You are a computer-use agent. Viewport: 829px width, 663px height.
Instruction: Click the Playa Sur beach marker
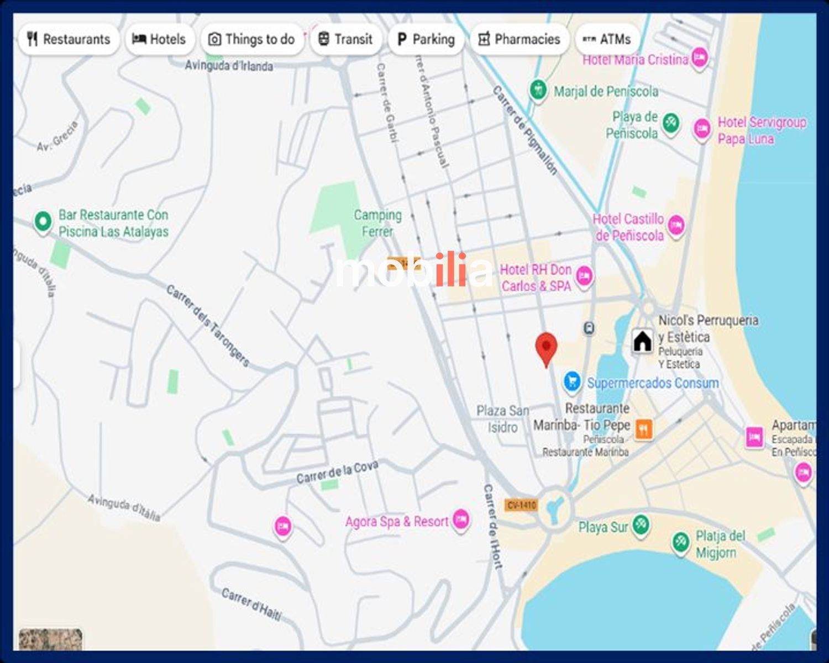[x=641, y=524]
